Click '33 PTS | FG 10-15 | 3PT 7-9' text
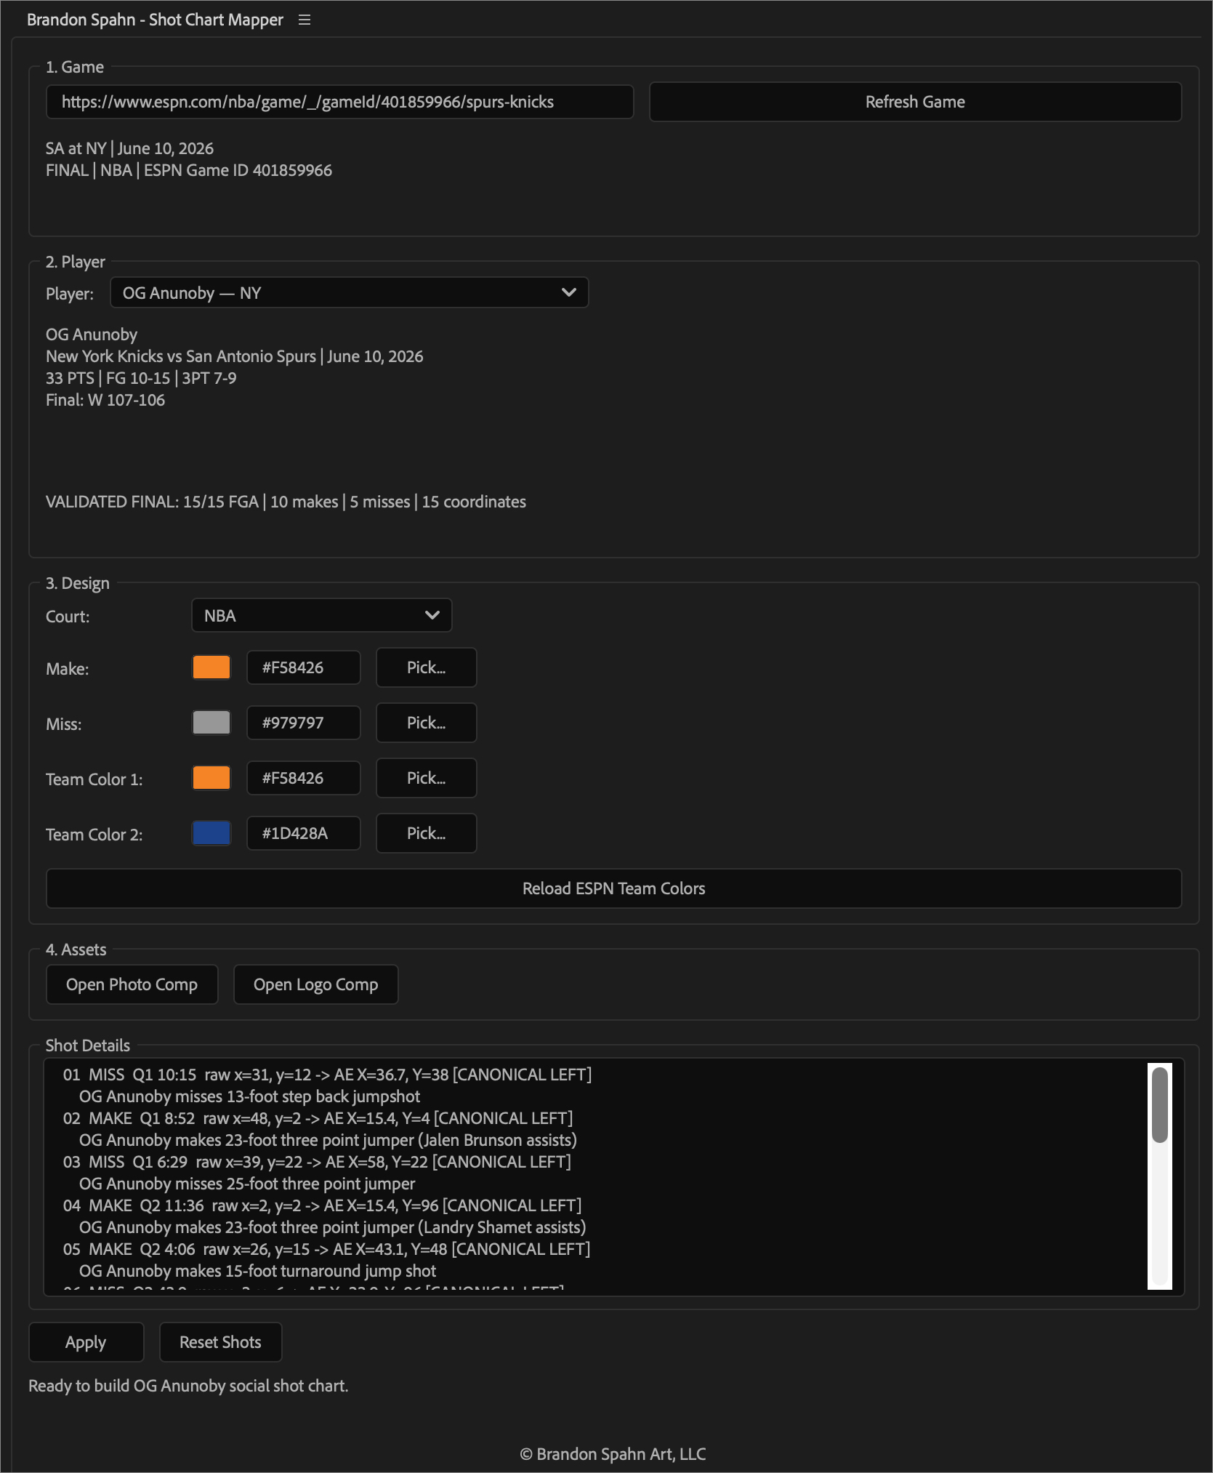This screenshot has width=1213, height=1473. pos(141,378)
